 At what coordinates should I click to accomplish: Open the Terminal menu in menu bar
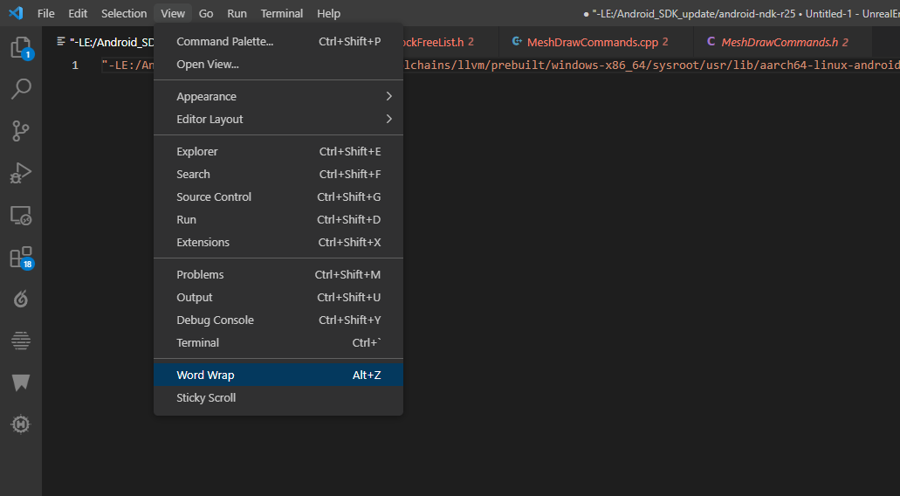pyautogui.click(x=282, y=13)
